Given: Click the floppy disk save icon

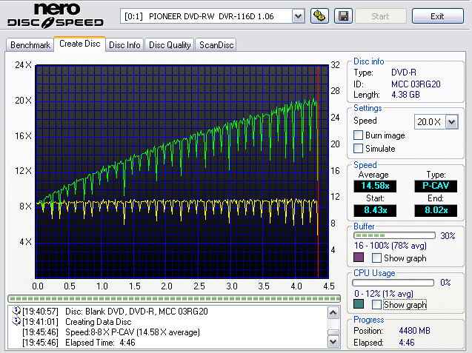Looking at the screenshot, I should click(x=343, y=16).
